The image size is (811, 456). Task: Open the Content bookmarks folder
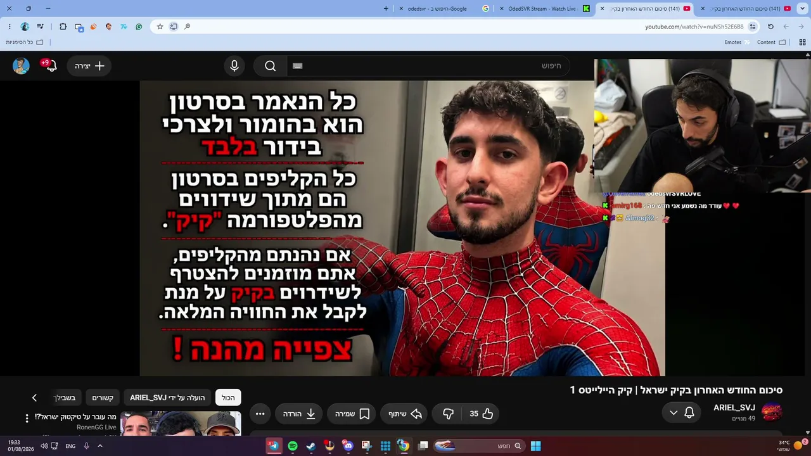(771, 42)
